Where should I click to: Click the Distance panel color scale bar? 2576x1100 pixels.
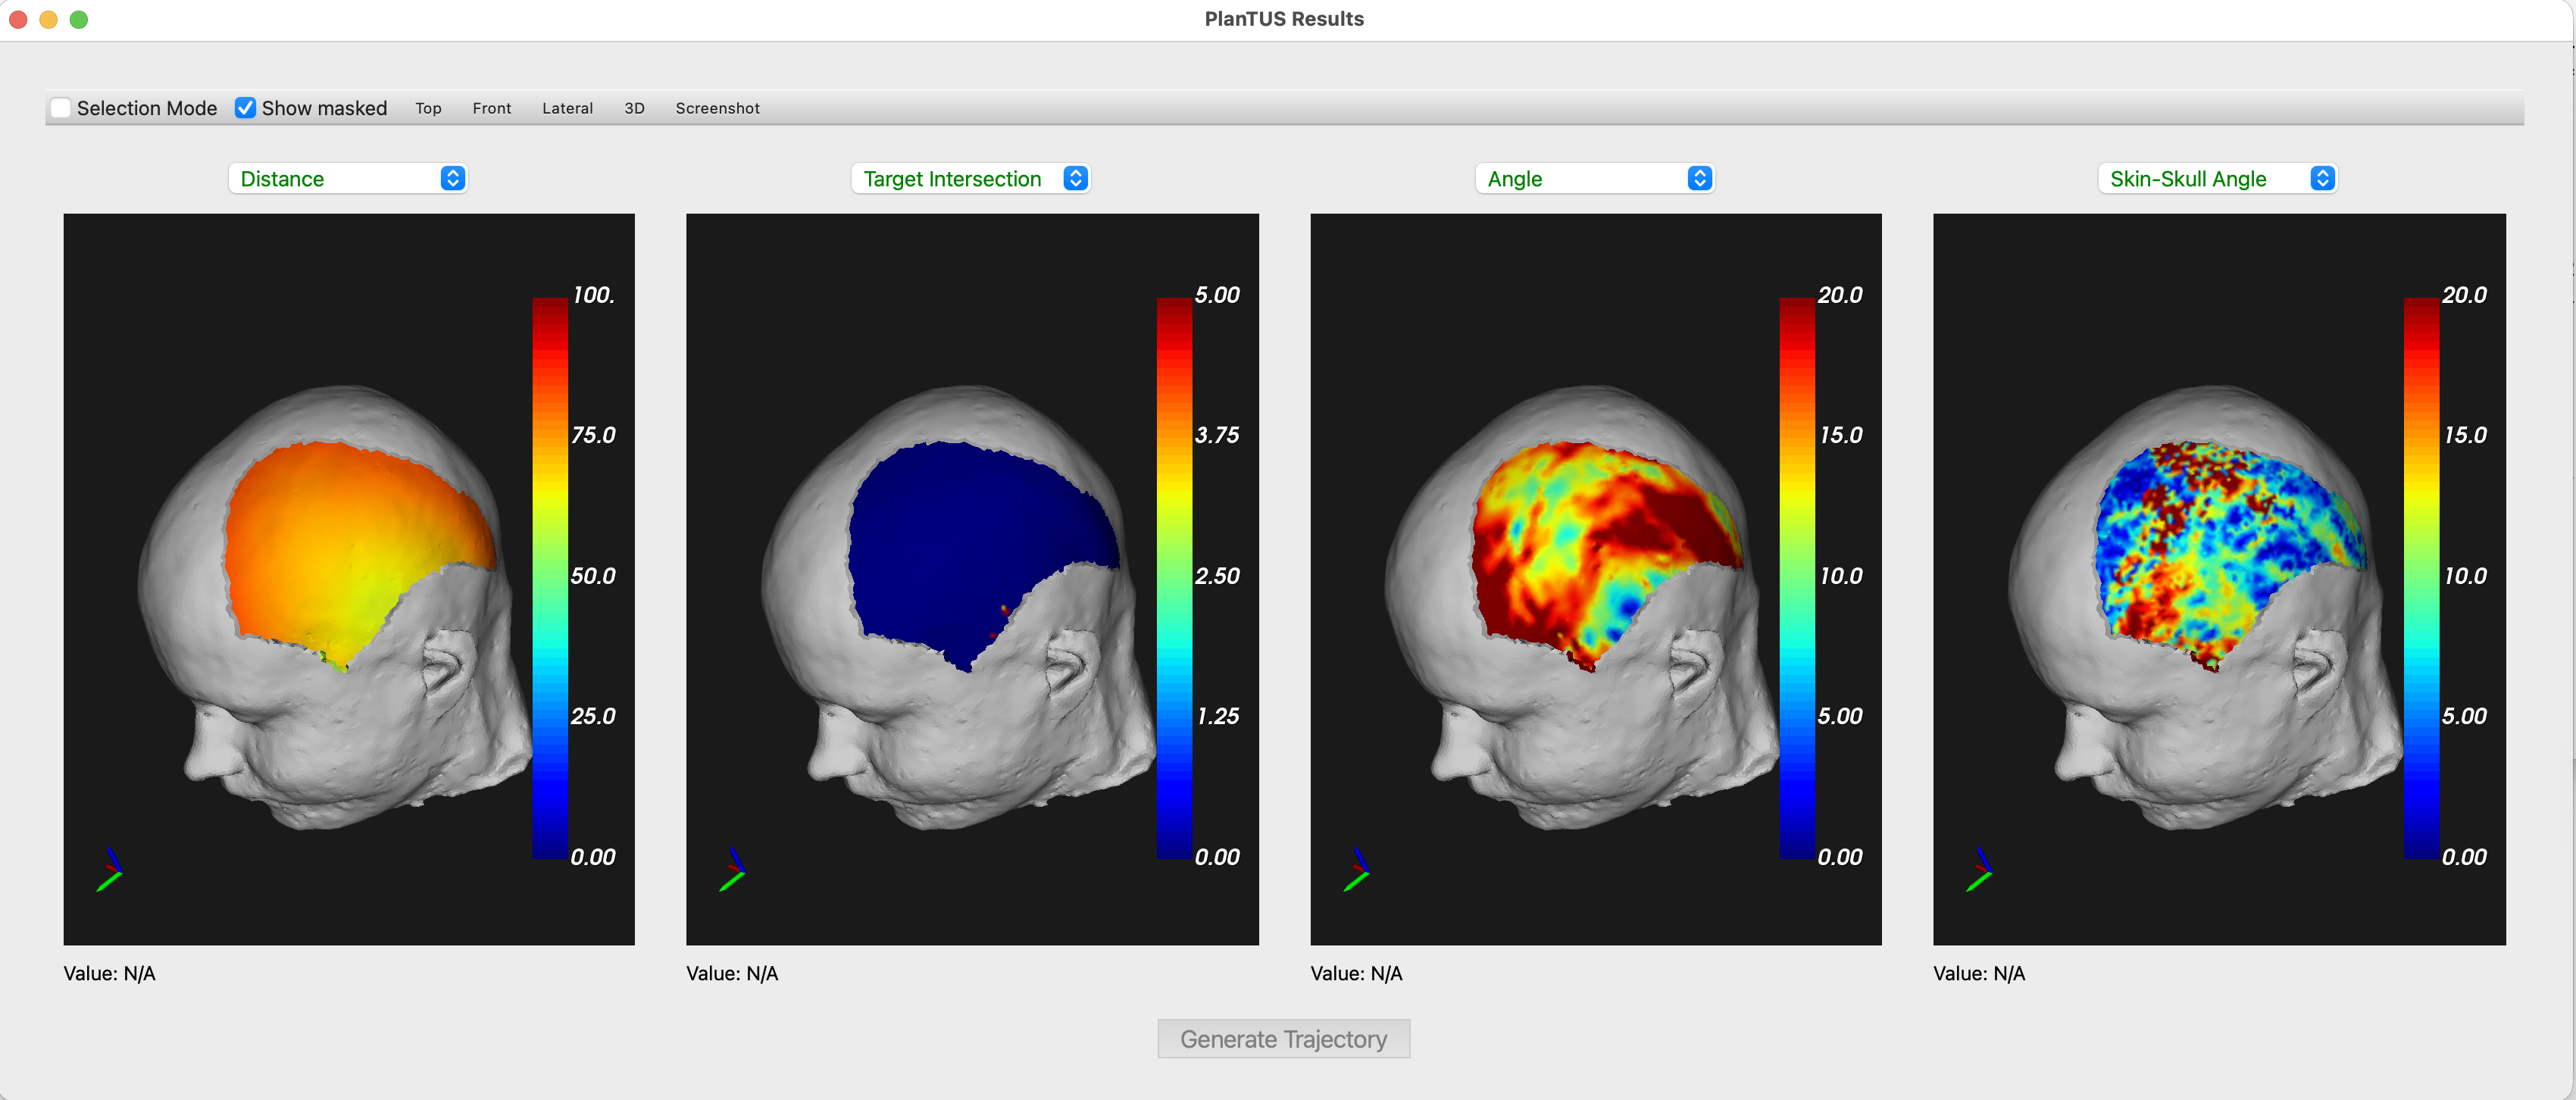(549, 577)
